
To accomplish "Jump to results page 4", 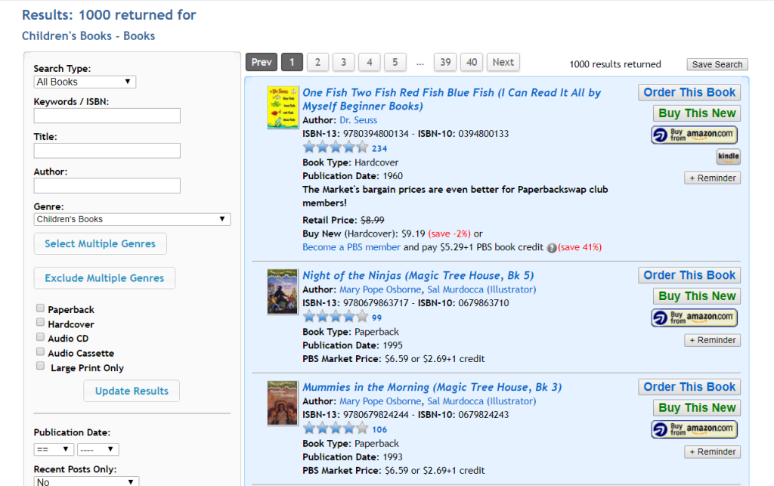I will coord(369,62).
